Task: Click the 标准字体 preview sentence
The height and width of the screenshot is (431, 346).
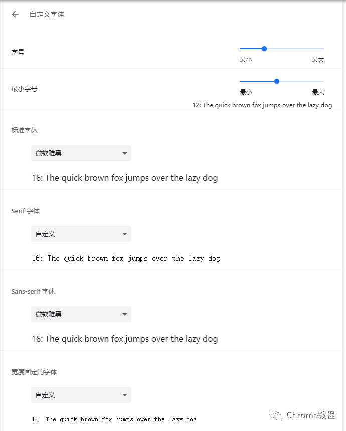Action: 125,178
